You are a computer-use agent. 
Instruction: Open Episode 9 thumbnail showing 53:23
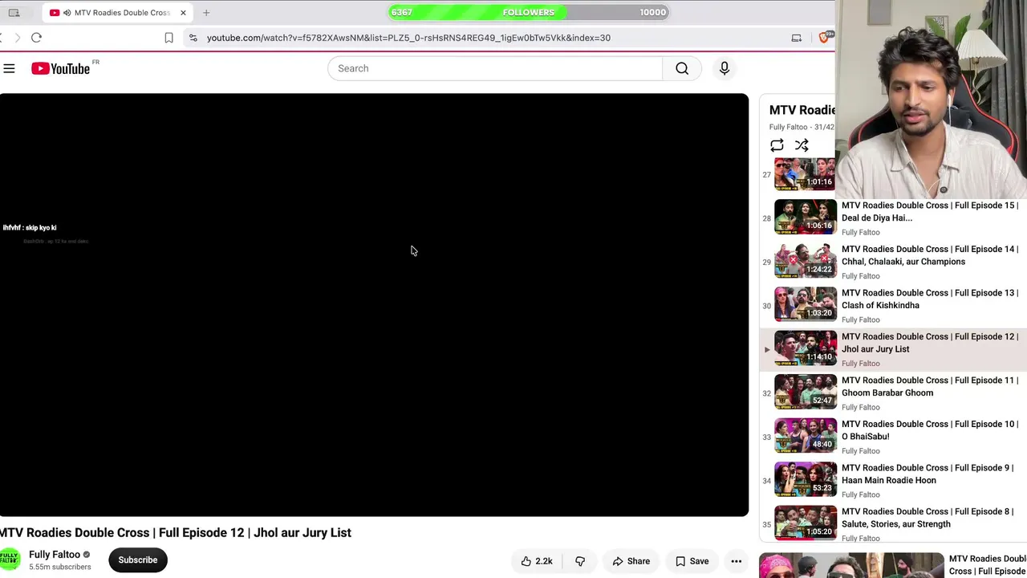point(805,478)
